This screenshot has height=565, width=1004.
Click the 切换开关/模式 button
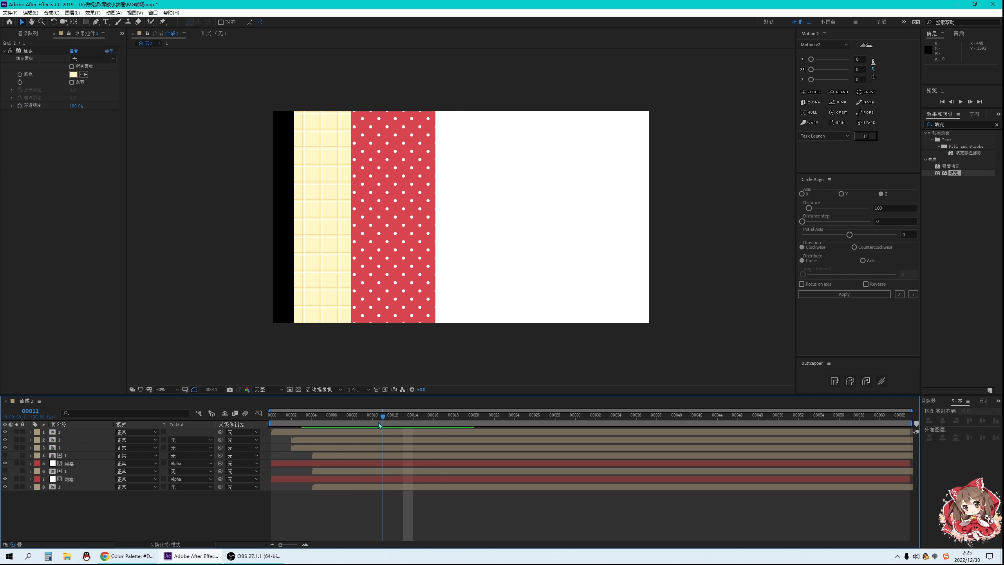165,545
